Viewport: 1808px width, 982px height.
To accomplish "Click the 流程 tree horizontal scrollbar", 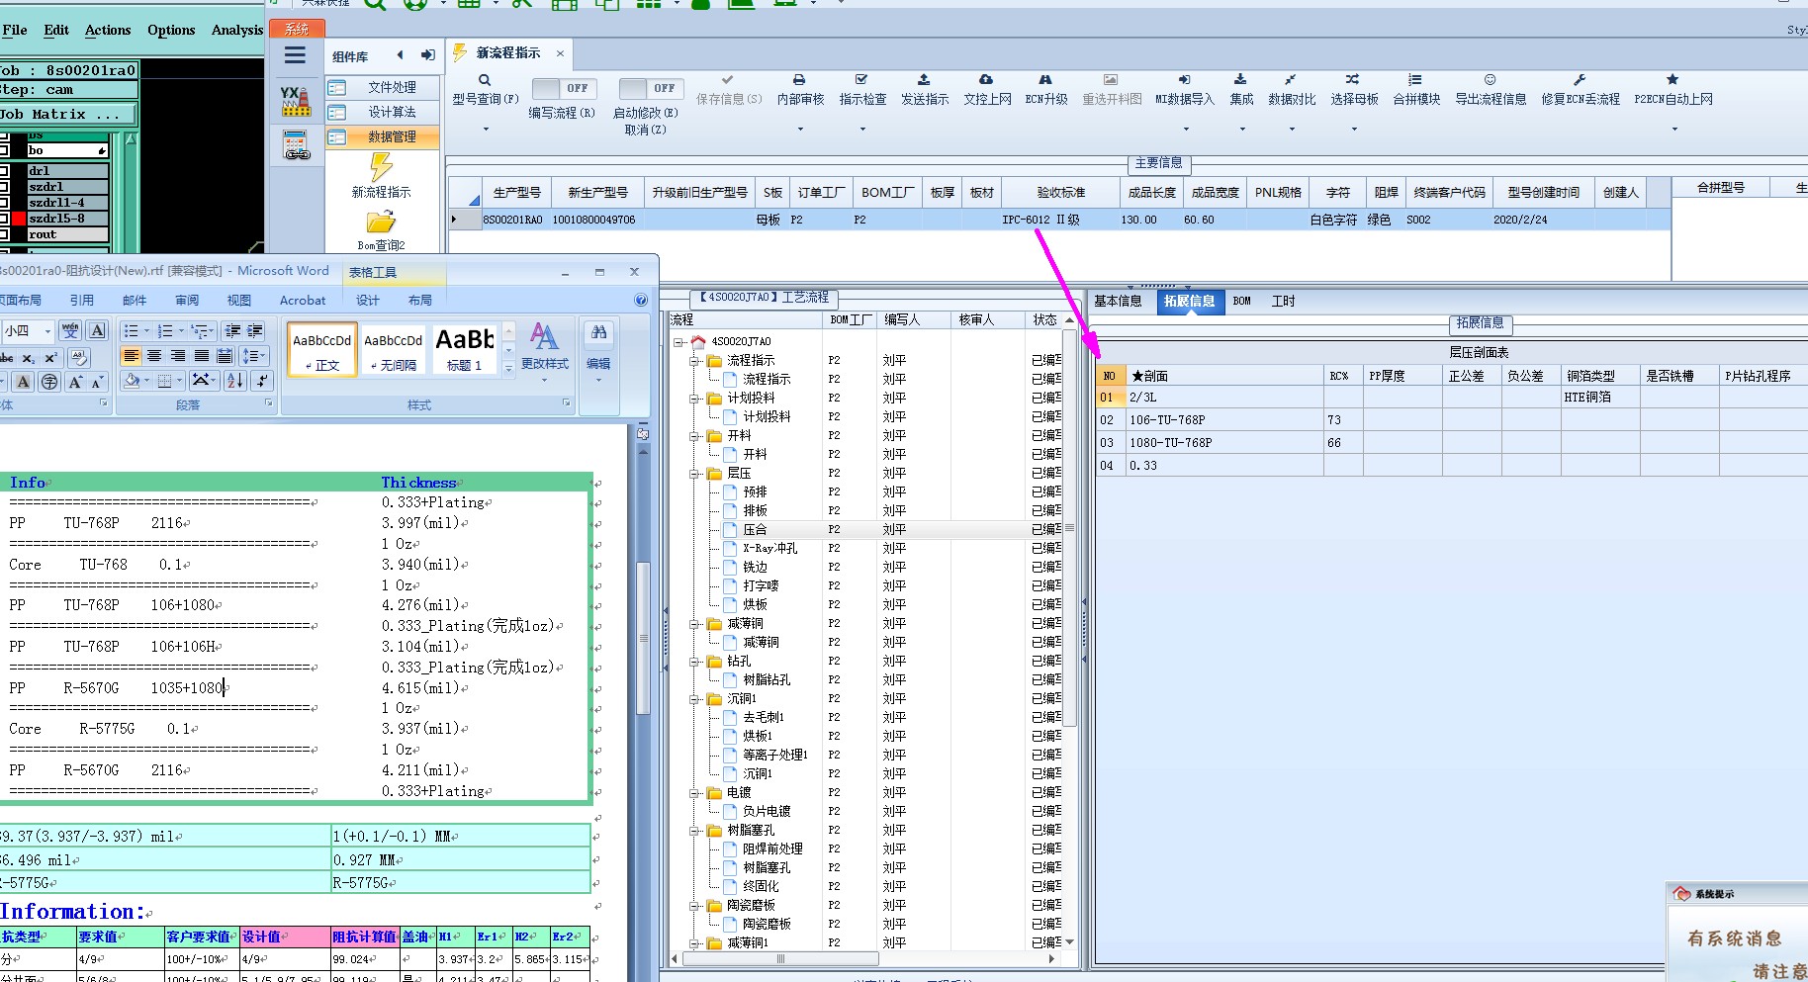I will click(779, 958).
